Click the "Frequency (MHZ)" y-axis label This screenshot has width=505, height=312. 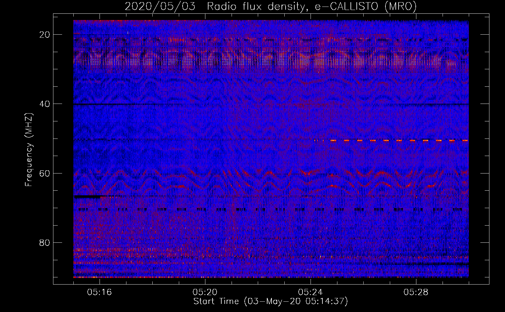tap(29, 149)
